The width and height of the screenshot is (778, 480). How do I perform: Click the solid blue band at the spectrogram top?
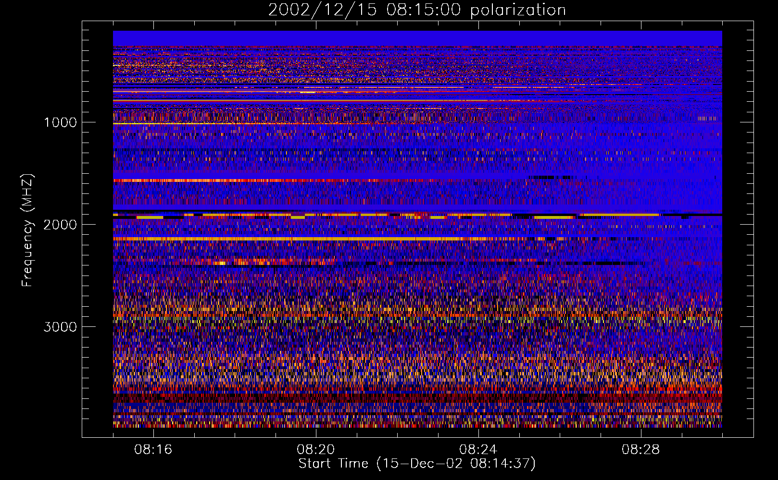pos(417,38)
